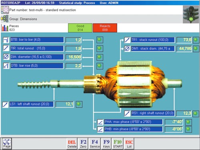
Task: Click the DEL Delete key
Action: pyautogui.click(x=72, y=144)
